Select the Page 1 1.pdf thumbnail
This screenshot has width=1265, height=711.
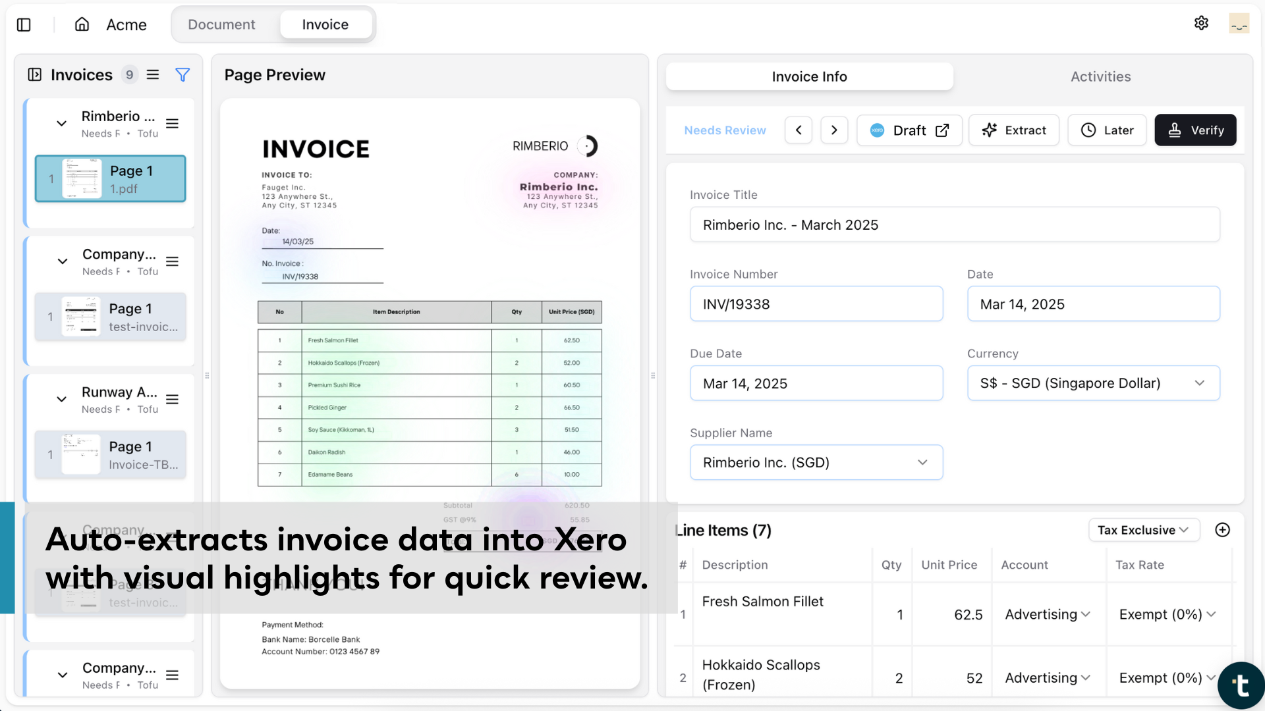(x=110, y=178)
